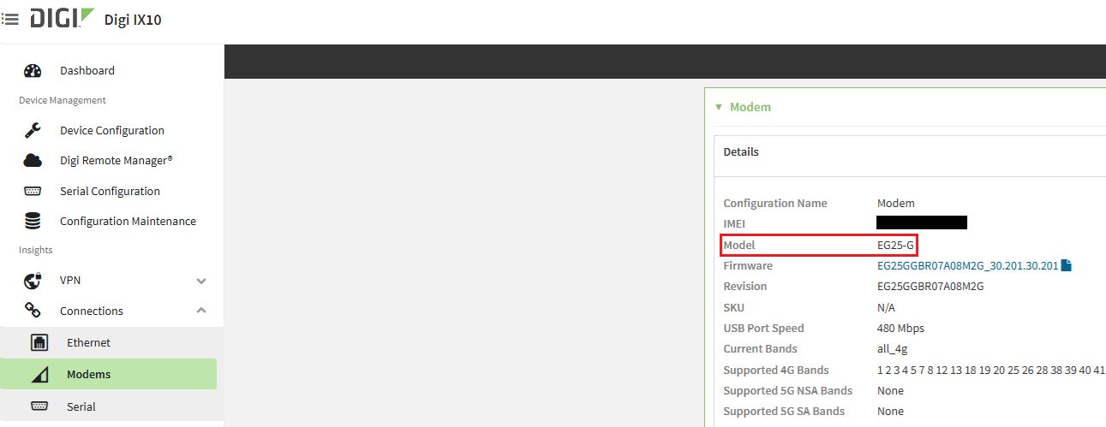Click the Supported 5G SA Bands label
Screen dimensions: 1106x427
click(784, 412)
